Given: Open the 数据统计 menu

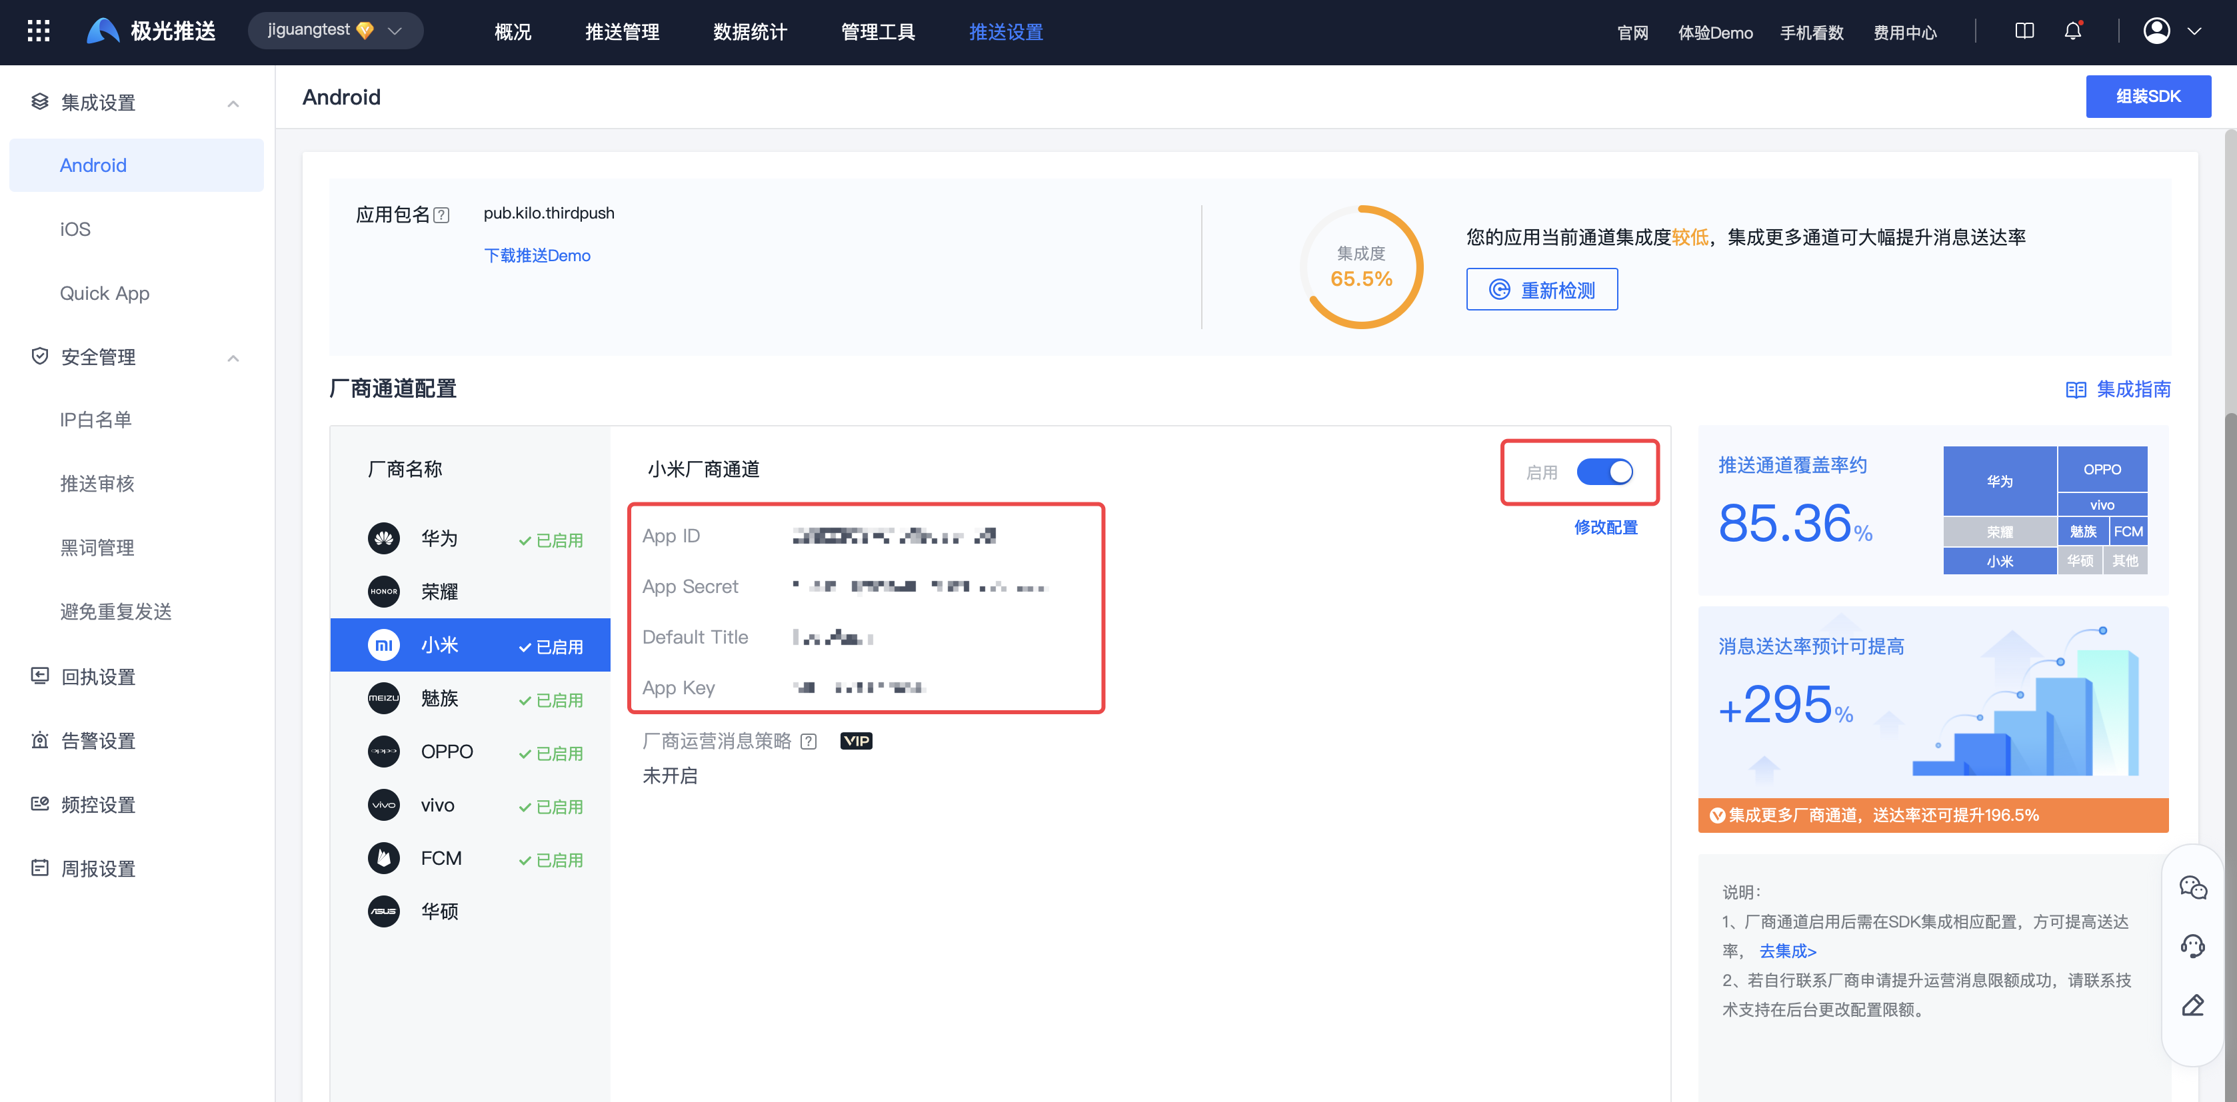Looking at the screenshot, I should point(749,32).
